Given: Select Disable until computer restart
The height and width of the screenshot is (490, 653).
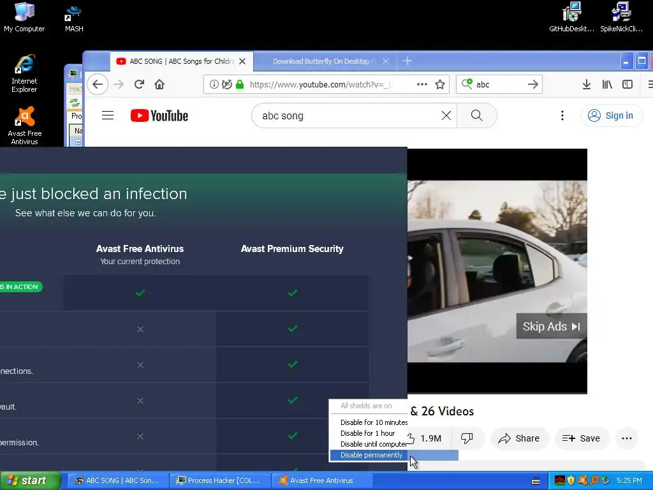Looking at the screenshot, I should [374, 444].
